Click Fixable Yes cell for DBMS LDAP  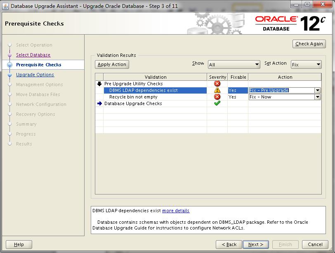point(238,91)
